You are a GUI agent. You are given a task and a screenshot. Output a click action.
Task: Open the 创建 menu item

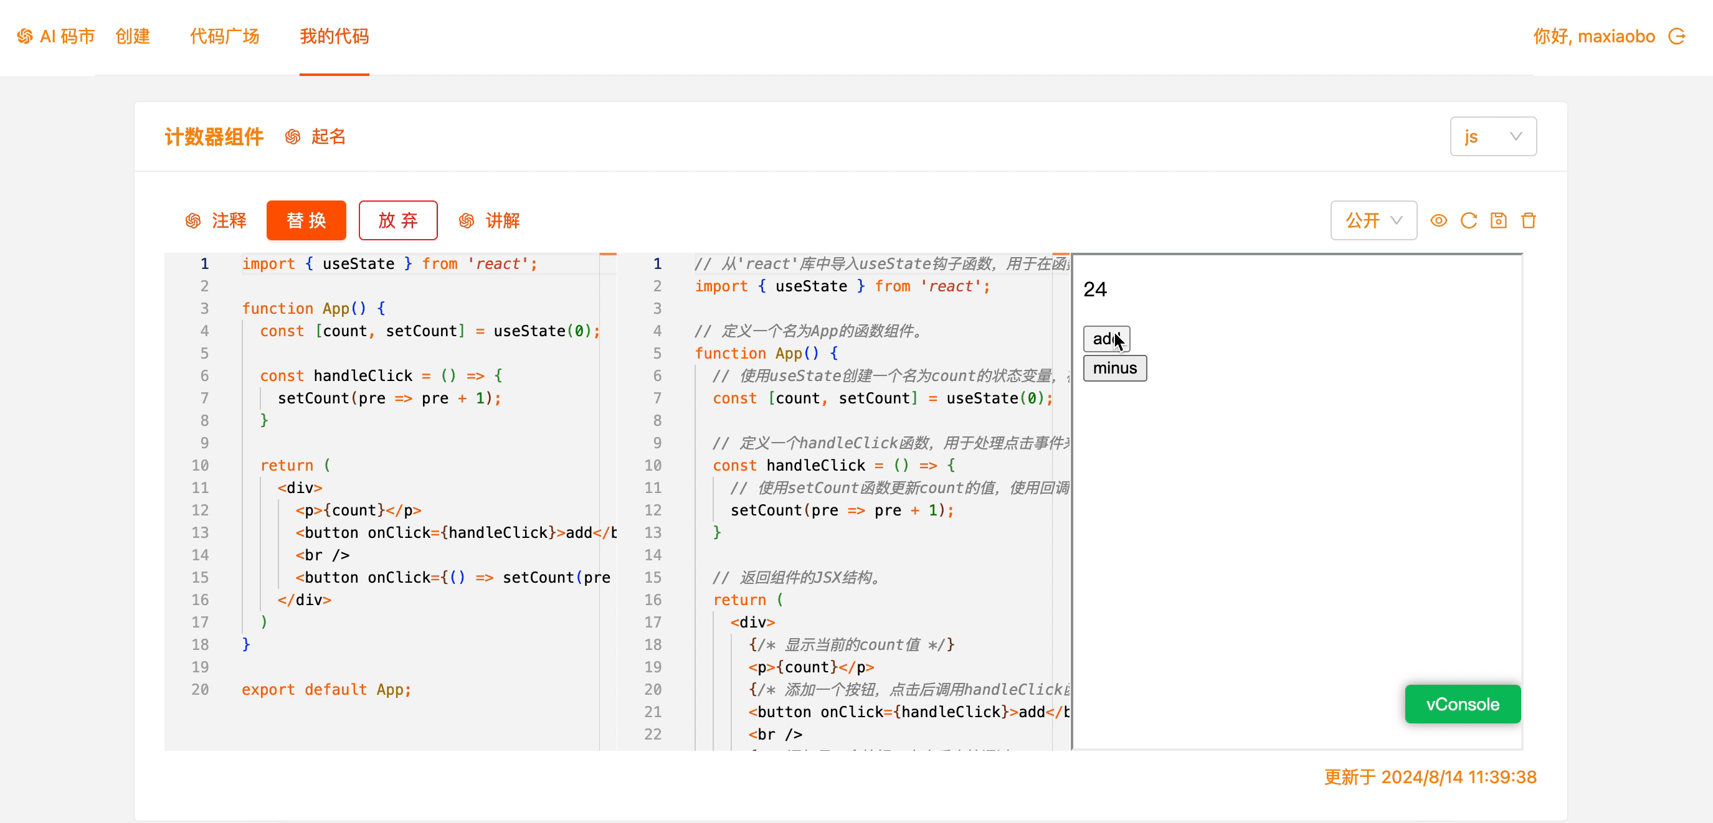[x=132, y=36]
